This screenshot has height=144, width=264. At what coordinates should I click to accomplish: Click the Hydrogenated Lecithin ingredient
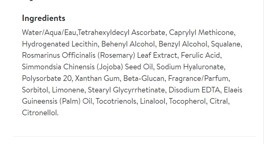(60, 44)
